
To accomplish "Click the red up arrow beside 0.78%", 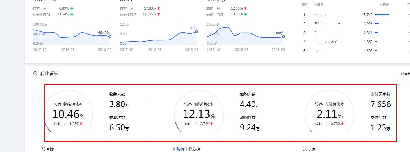I will click(342, 124).
